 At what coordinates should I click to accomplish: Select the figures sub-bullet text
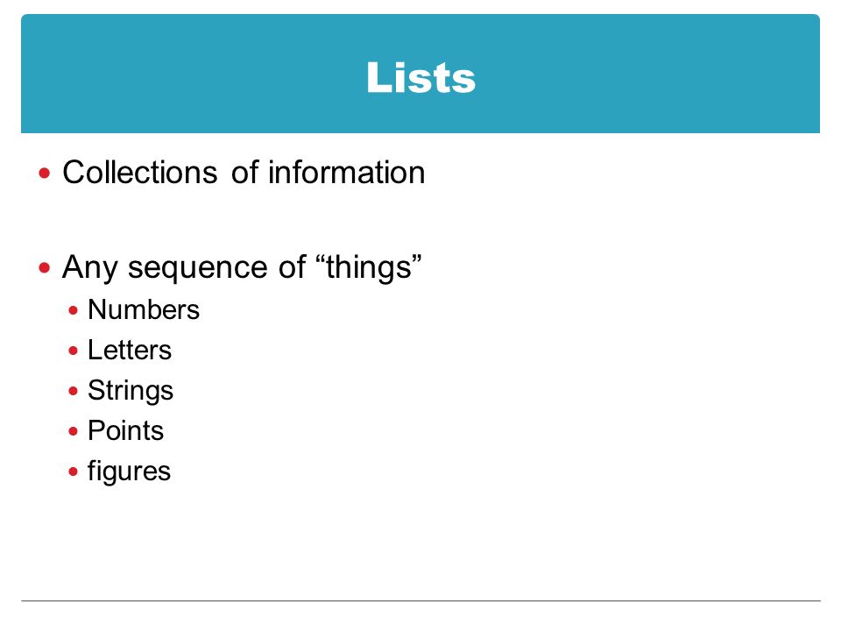click(129, 471)
